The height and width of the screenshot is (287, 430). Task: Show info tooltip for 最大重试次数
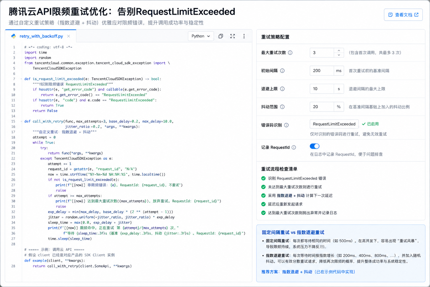290,53
